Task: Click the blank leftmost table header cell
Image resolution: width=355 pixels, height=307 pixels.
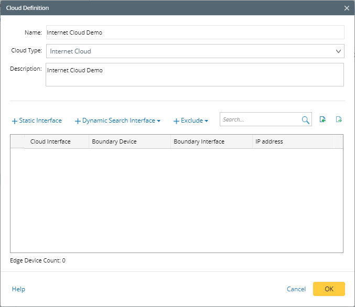Action: pyautogui.click(x=17, y=141)
